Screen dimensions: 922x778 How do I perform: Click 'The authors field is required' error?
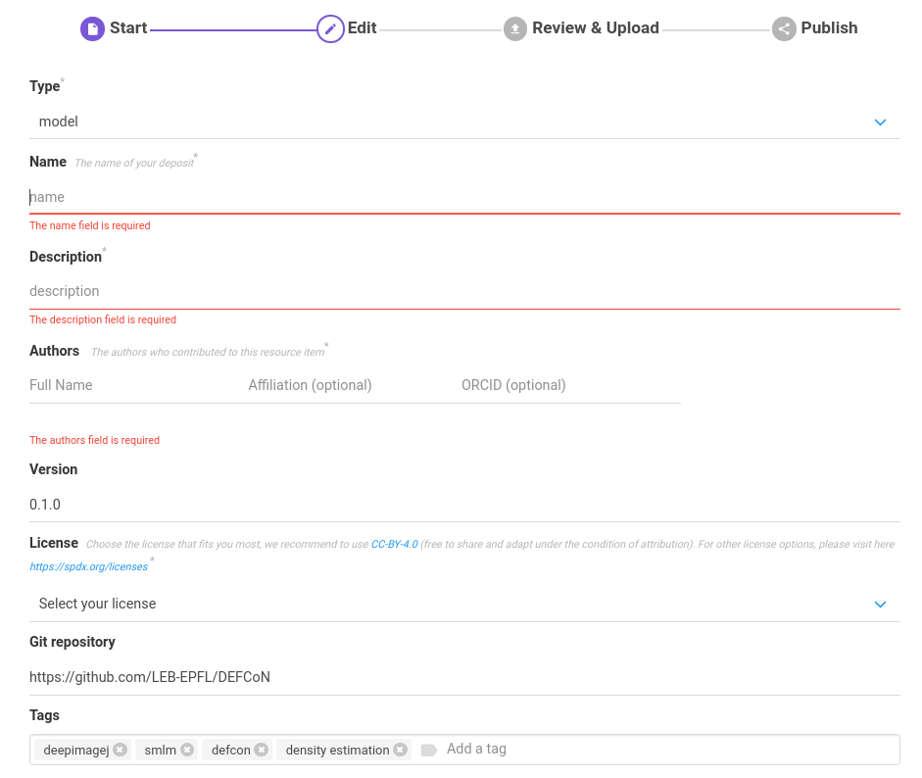95,440
